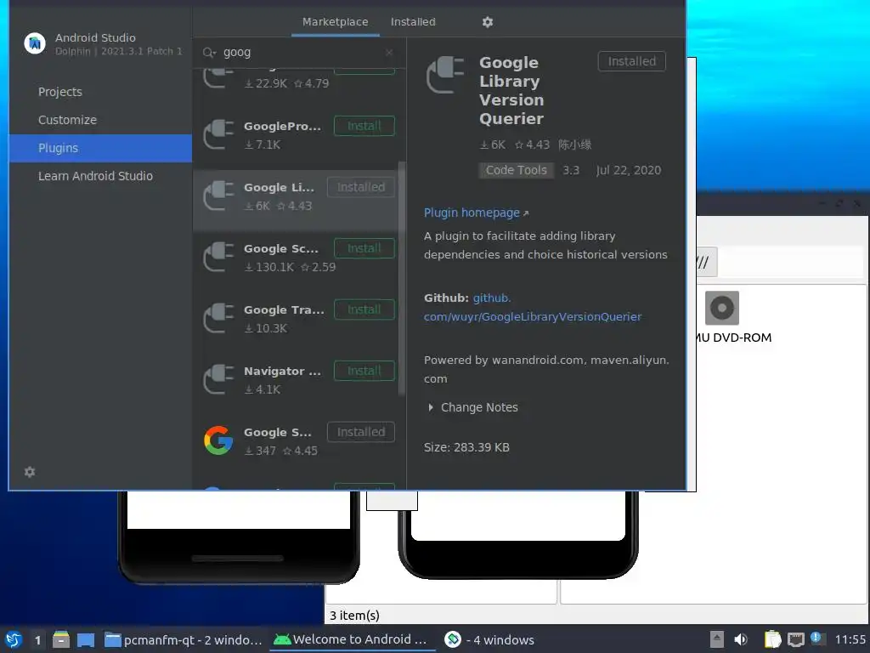Select Plugins in the sidebar
Screen dimensions: 870x653
(x=100, y=148)
